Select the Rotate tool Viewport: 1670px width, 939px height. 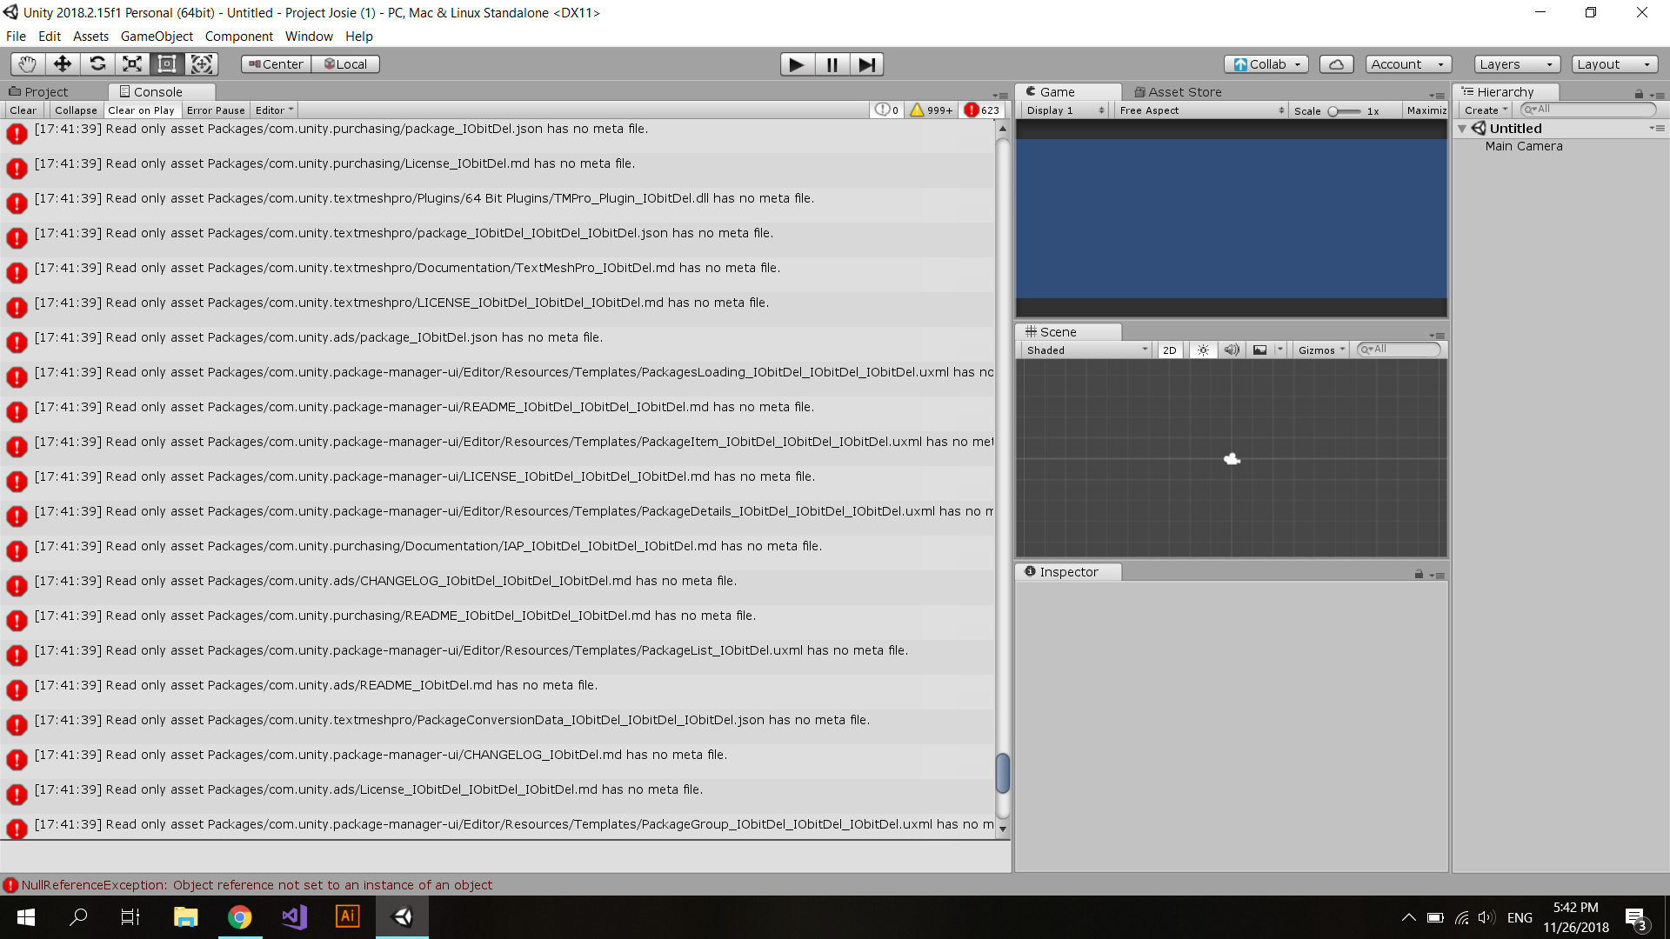coord(97,63)
